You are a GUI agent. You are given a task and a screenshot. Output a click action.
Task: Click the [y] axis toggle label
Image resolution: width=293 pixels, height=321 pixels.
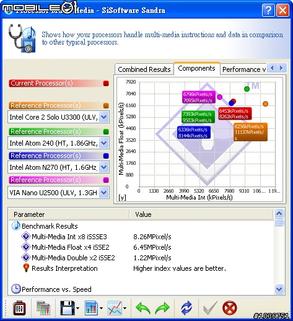(x=122, y=198)
